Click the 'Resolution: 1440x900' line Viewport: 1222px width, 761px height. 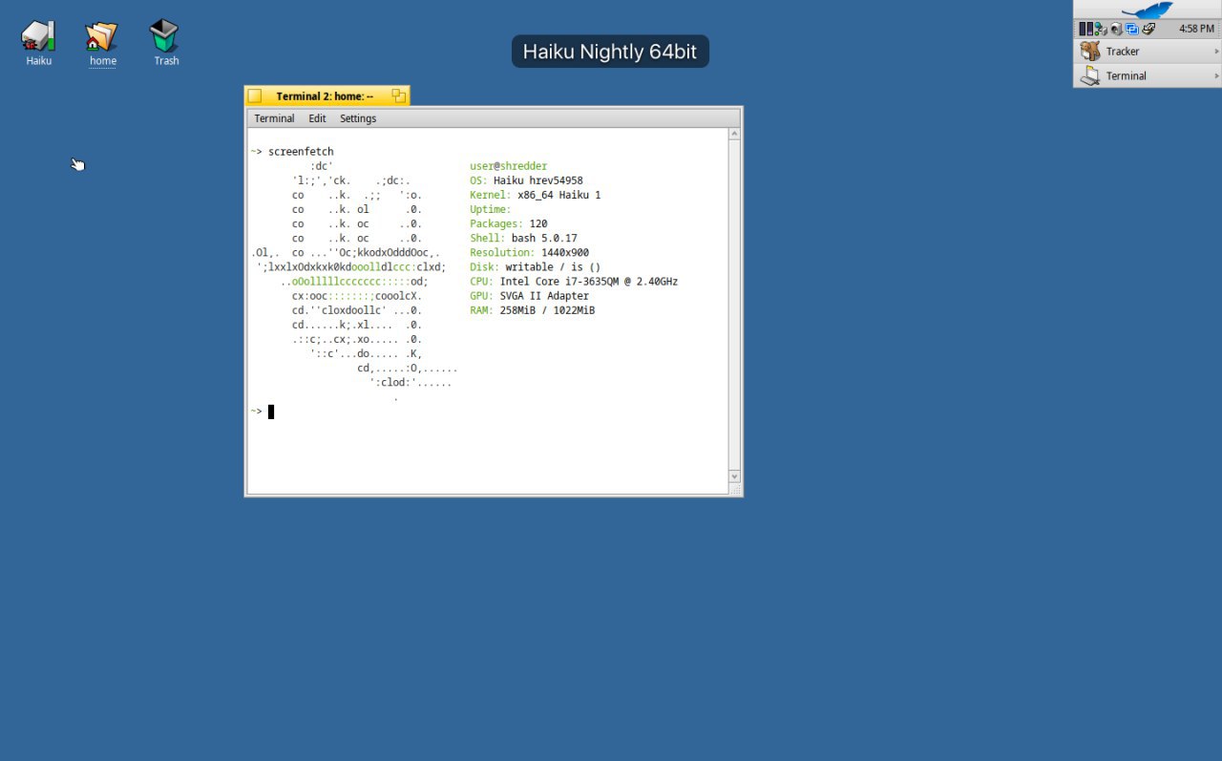point(529,252)
